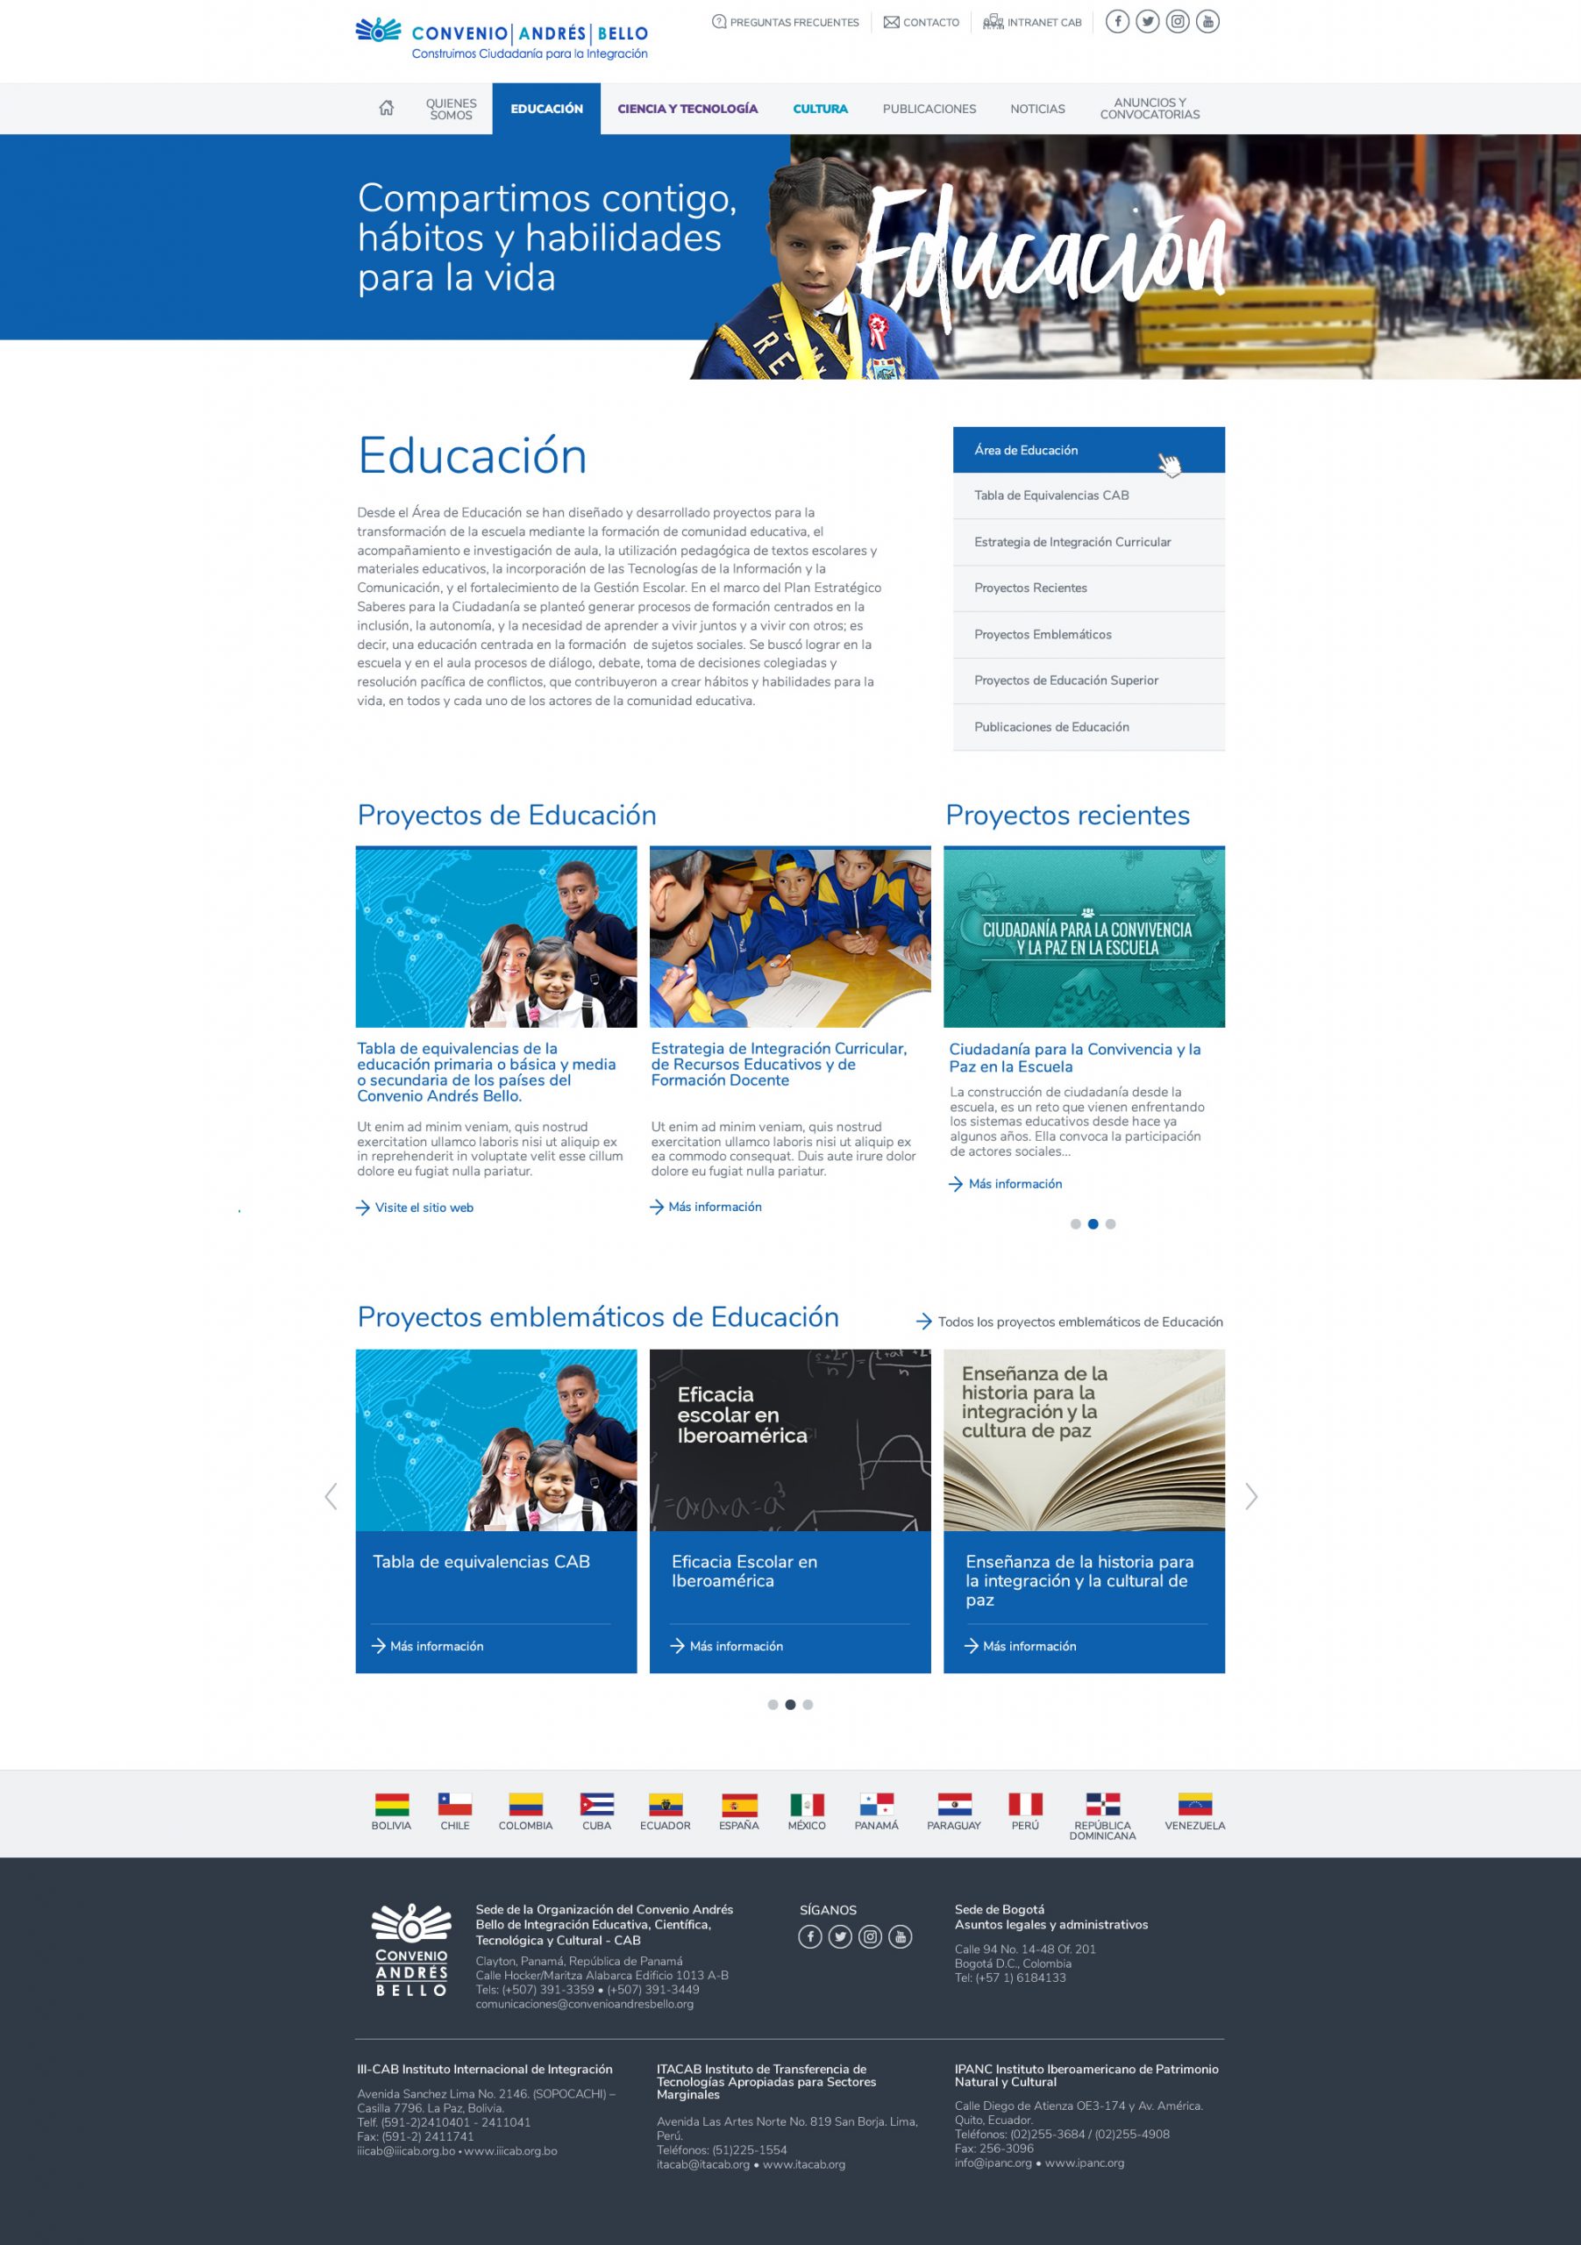Screen dimensions: 1581x2245
Task: Open Instagram icon in top header
Action: 1177,22
